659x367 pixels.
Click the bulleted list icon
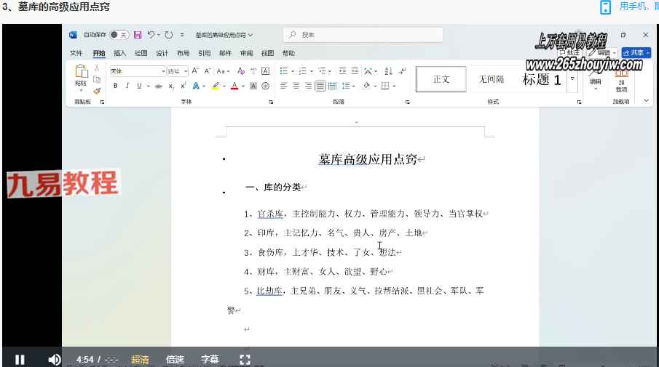click(284, 71)
